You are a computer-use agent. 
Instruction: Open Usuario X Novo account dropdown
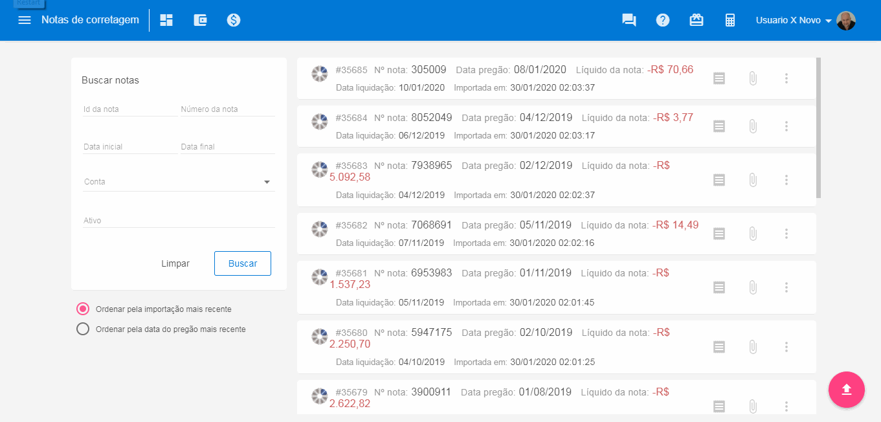[x=805, y=20]
